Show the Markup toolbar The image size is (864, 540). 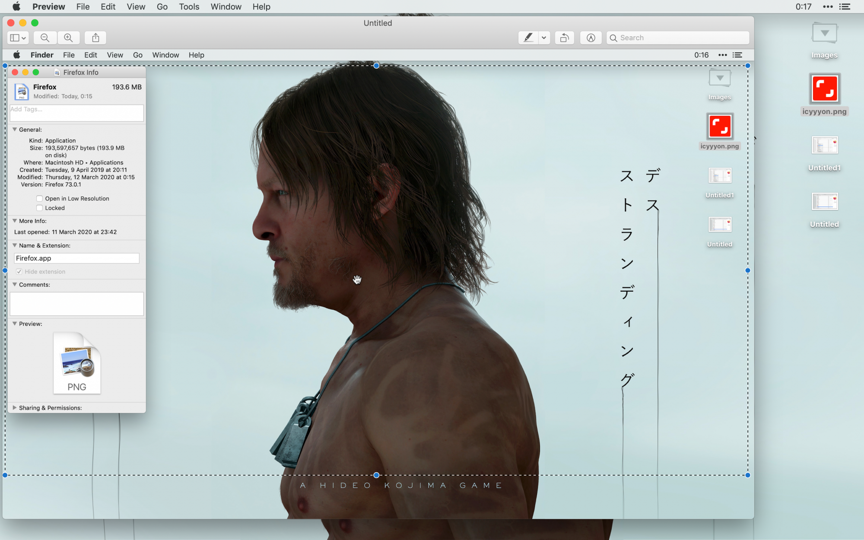(591, 38)
